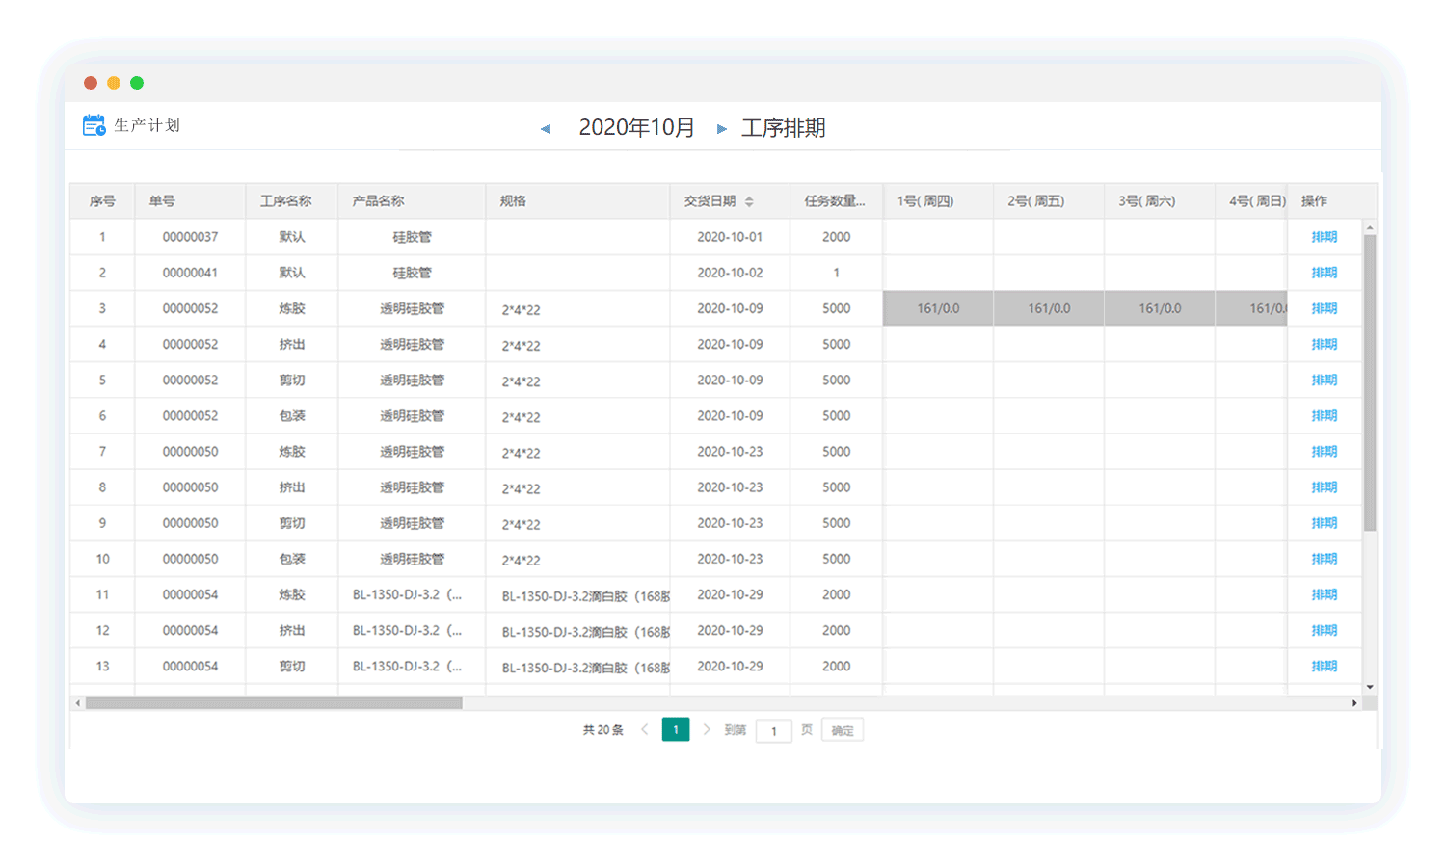Select page 1 button in pagination
The height and width of the screenshot is (867, 1446).
[x=676, y=730]
